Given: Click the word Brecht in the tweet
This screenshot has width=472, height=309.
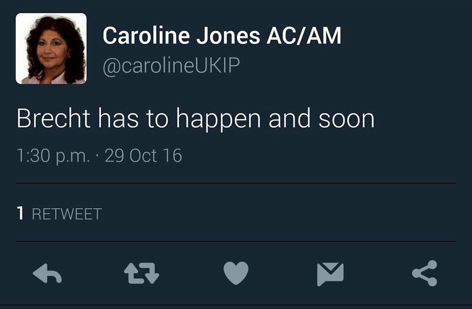Looking at the screenshot, I should (54, 119).
